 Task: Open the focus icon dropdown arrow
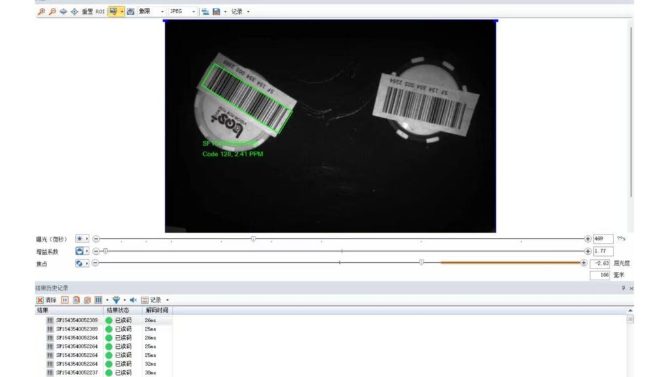87,263
